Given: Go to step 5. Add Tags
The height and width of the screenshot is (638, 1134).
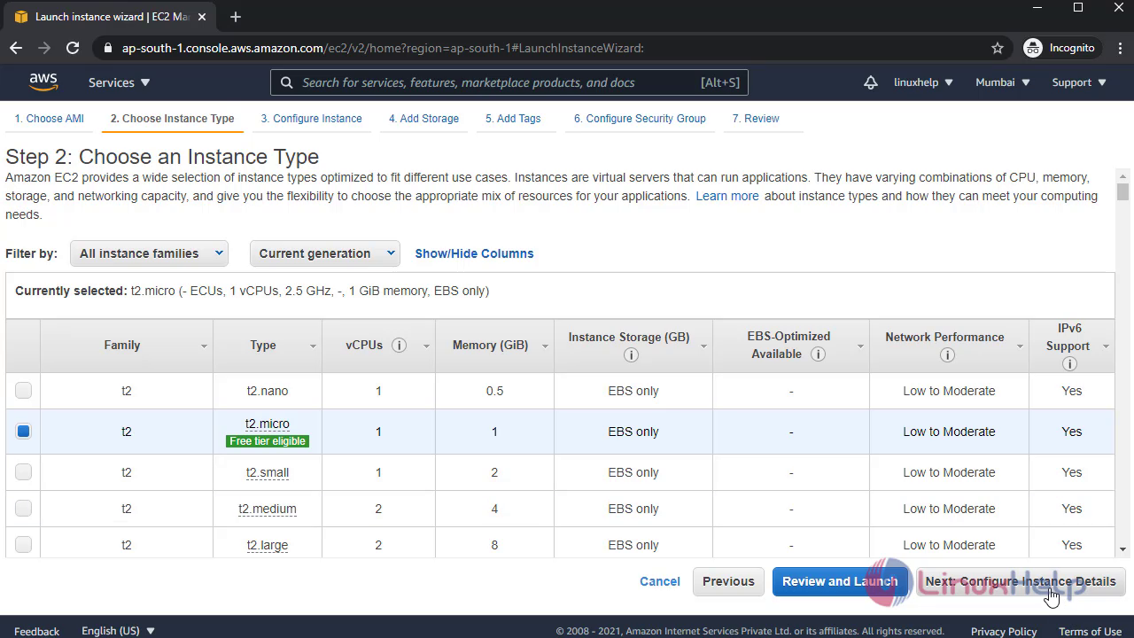Looking at the screenshot, I should pos(513,119).
